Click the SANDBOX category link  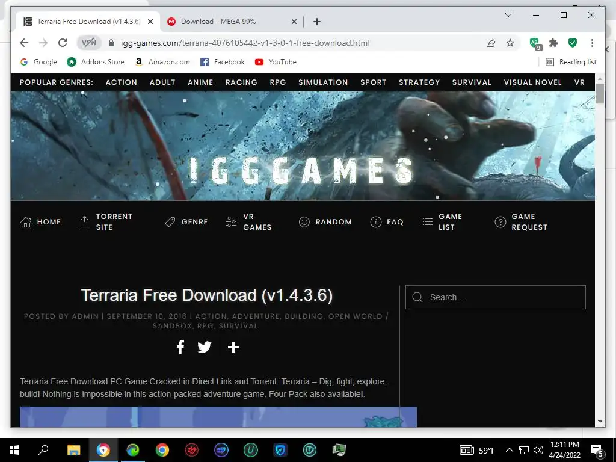tap(172, 326)
